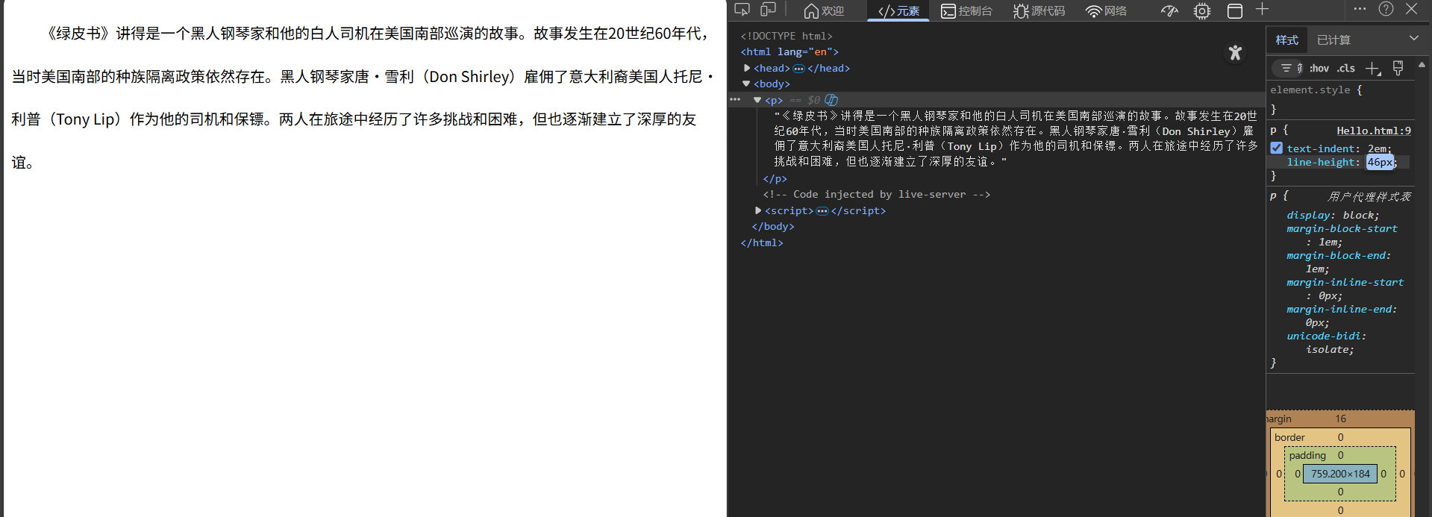Image resolution: width=1432 pixels, height=517 pixels.
Task: Open the Performance gauge icon tab
Action: click(1170, 10)
